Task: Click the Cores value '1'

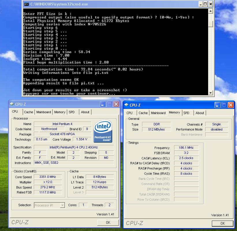Action: [83, 205]
